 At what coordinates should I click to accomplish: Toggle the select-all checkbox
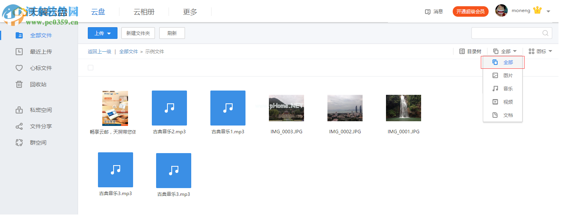[91, 68]
